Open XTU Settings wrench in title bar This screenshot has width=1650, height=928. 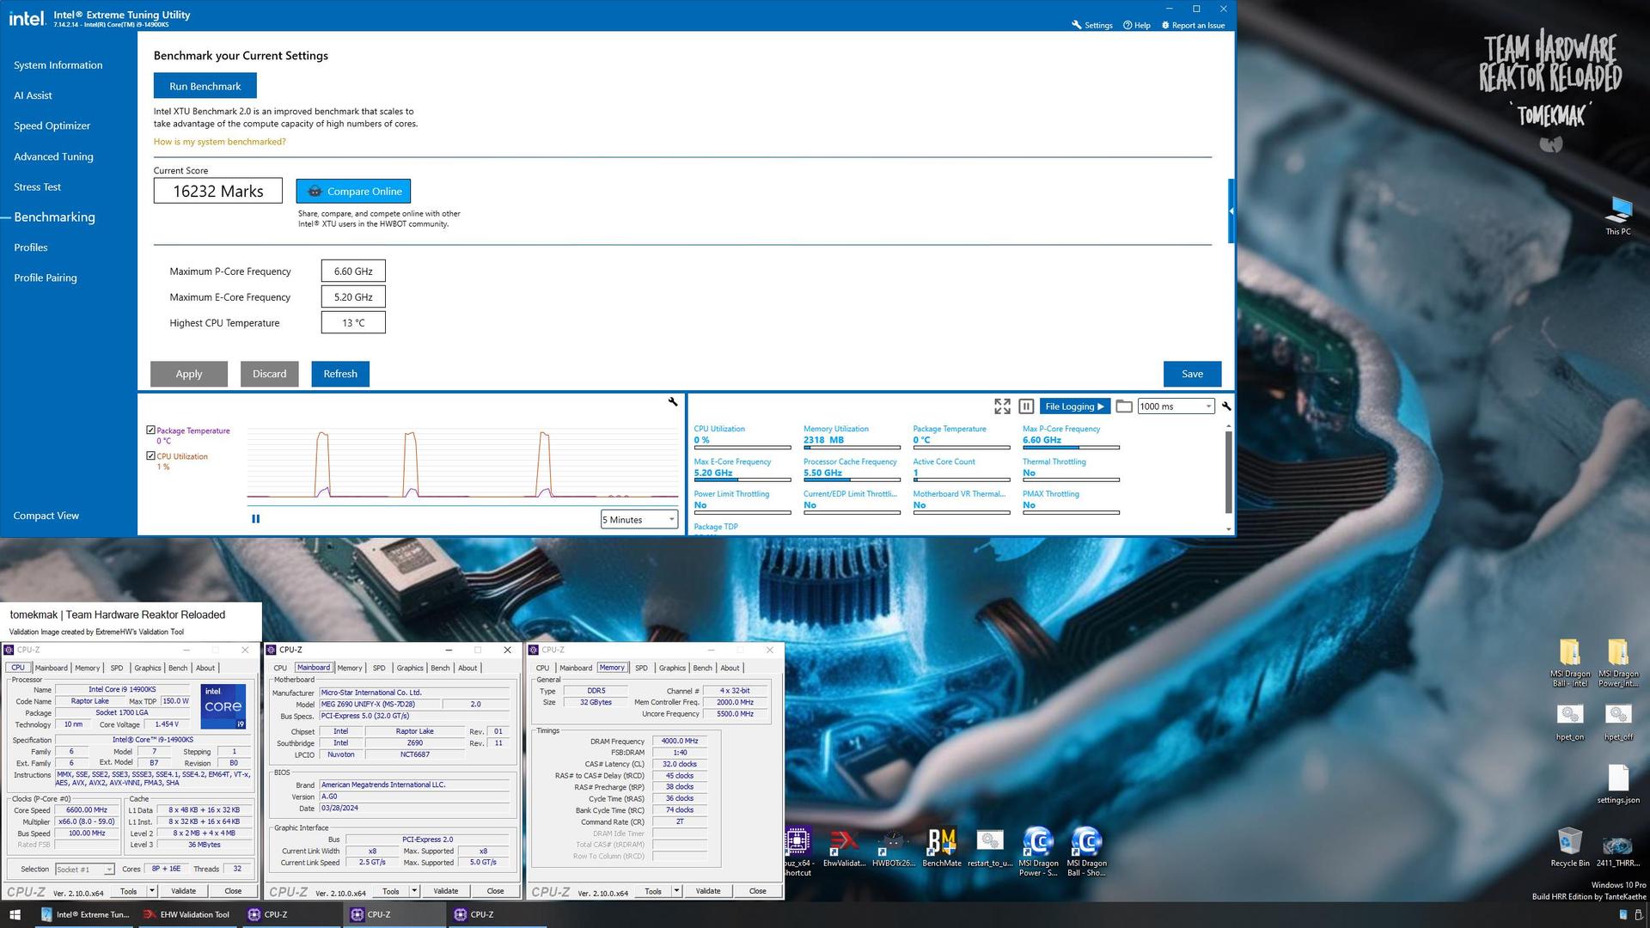click(x=1076, y=25)
